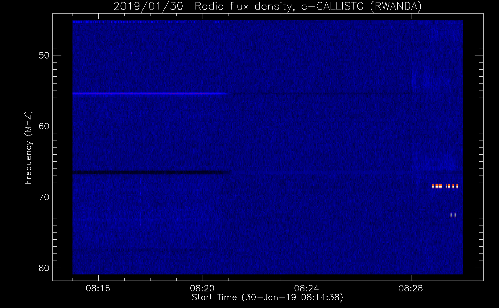Select the 70 frequency tick label
This screenshot has height=308, width=499.
click(44, 197)
